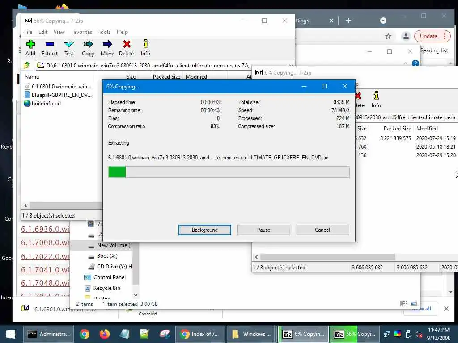Open the Edit menu in 7-Zip
This screenshot has height=343, width=458.
click(x=43, y=32)
